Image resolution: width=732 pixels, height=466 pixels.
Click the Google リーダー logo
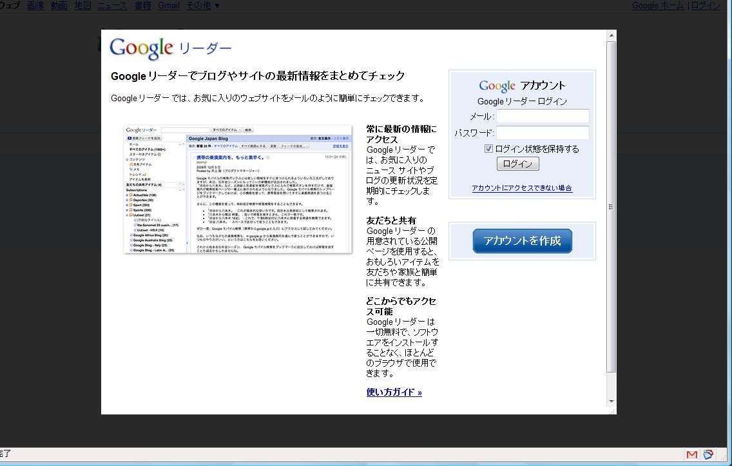[x=171, y=48]
